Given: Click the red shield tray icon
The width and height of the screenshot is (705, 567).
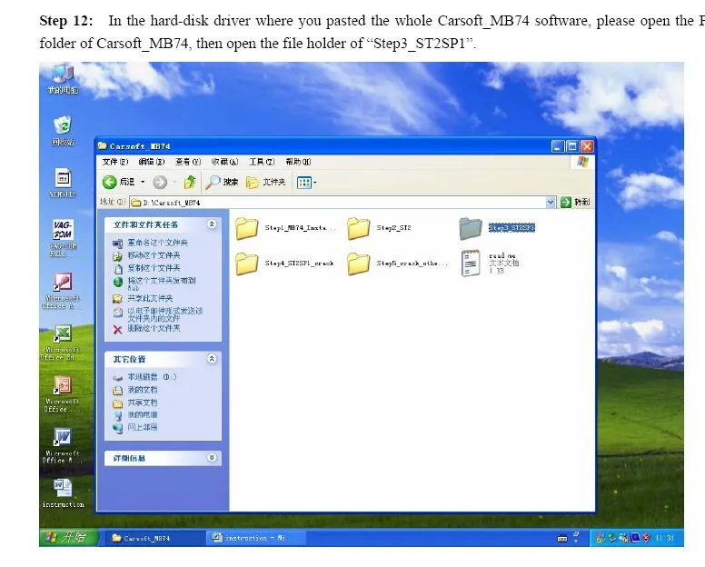Looking at the screenshot, I should (646, 538).
